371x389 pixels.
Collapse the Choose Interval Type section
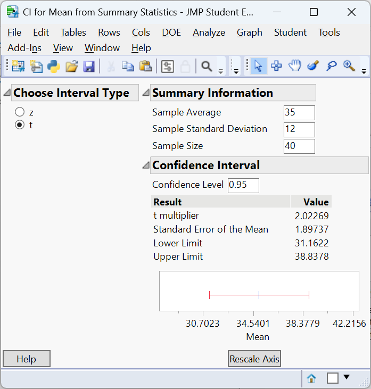[x=7, y=93]
